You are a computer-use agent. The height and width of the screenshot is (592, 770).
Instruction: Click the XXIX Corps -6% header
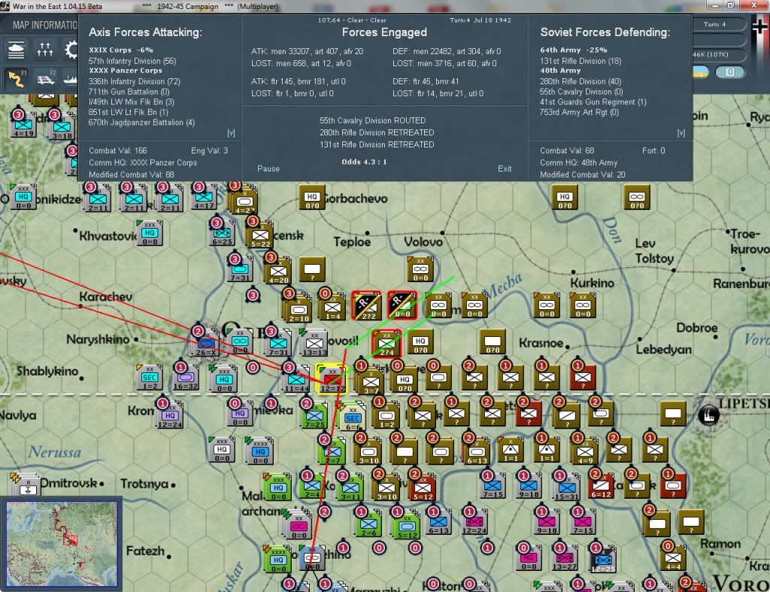(121, 50)
